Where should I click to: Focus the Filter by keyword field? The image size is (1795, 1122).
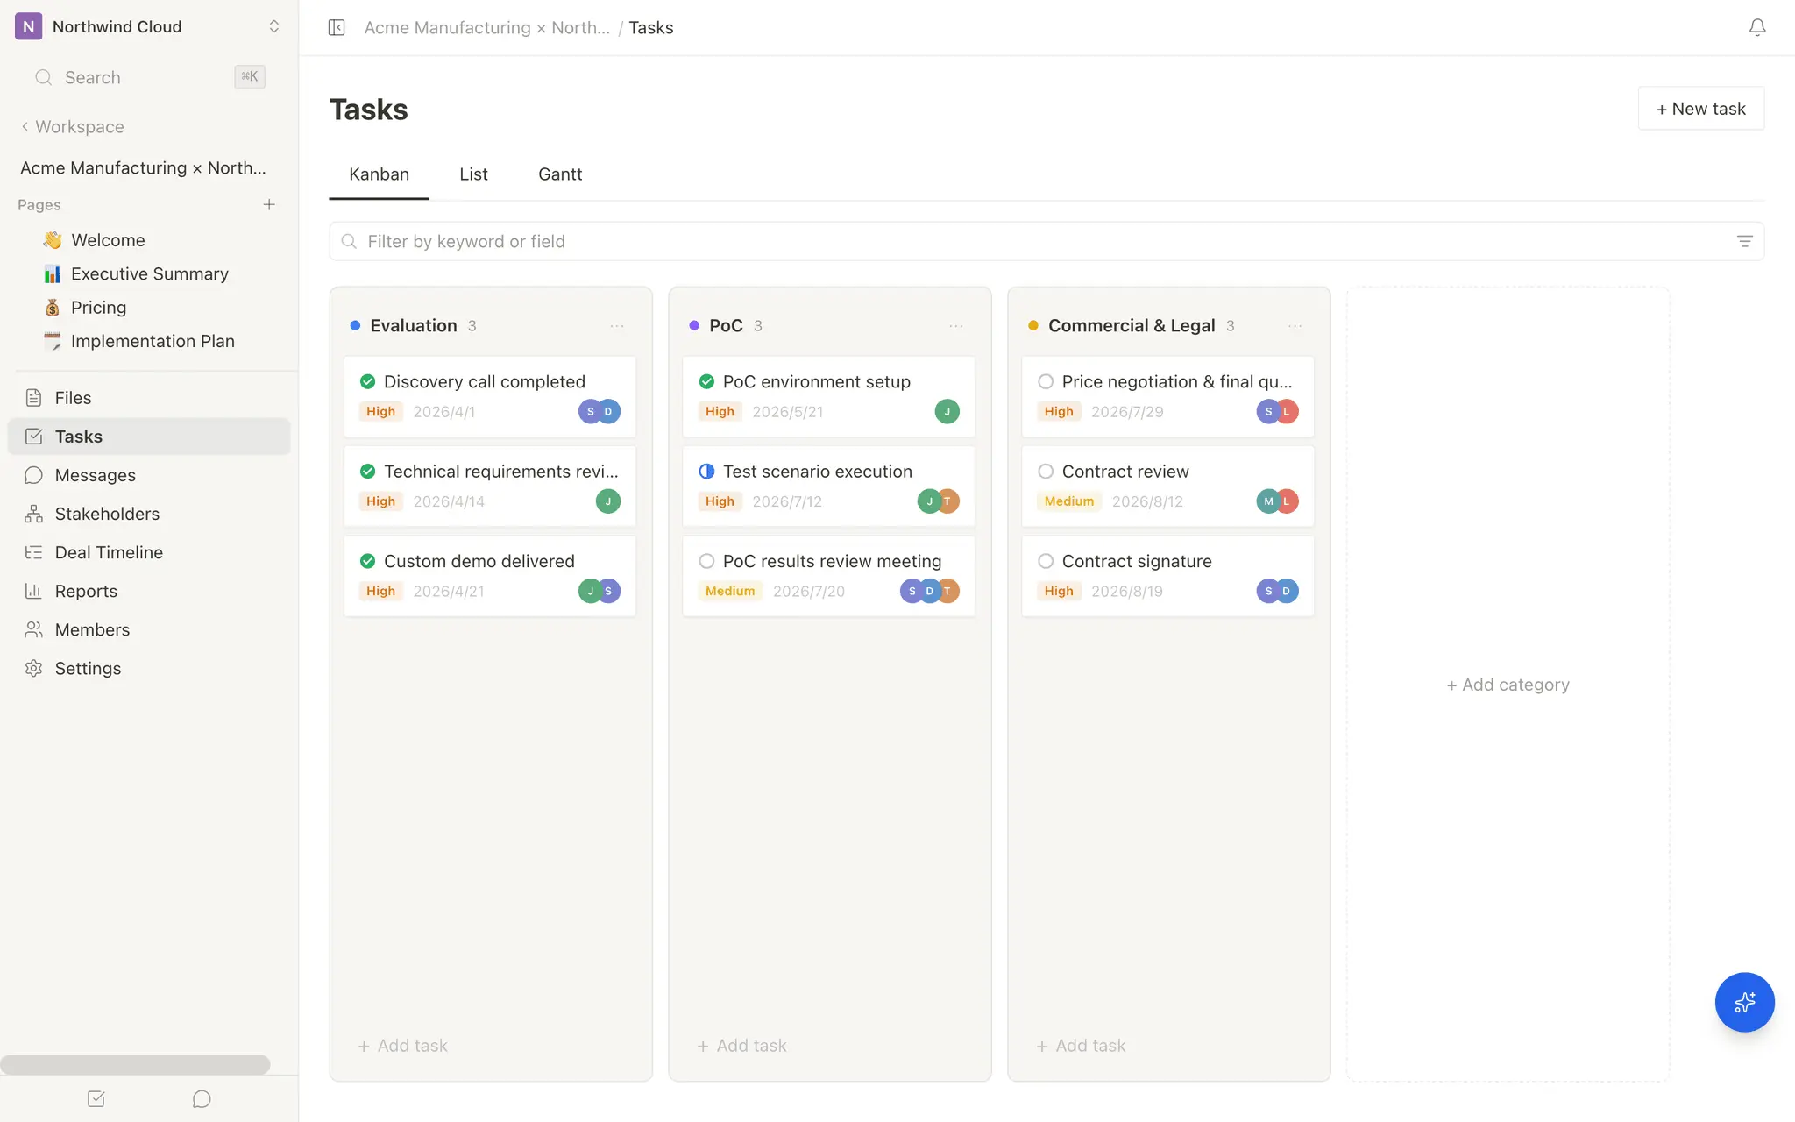pos(1046,241)
